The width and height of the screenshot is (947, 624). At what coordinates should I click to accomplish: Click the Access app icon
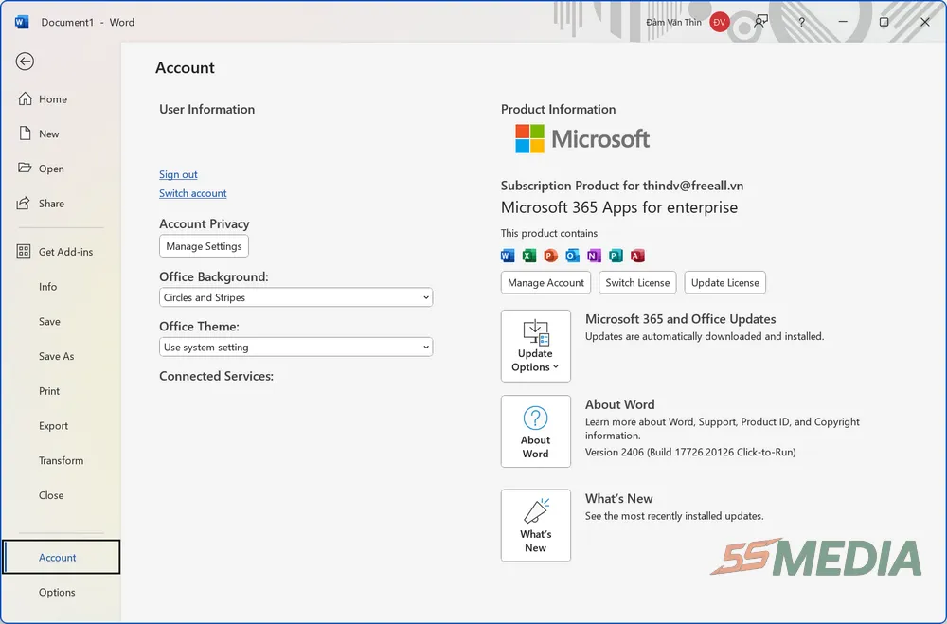637,256
